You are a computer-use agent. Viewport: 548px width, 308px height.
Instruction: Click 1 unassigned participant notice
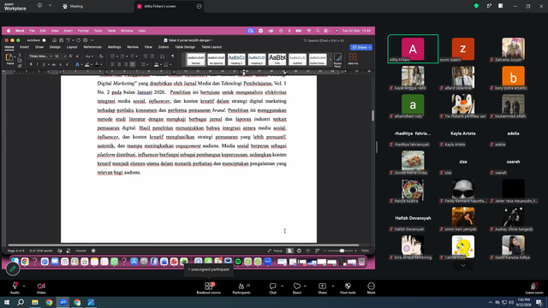(208, 269)
